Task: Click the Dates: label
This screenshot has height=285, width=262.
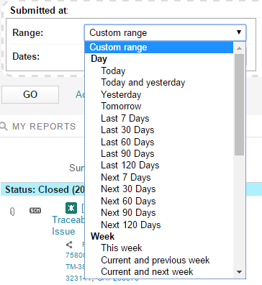Action: [x=26, y=56]
